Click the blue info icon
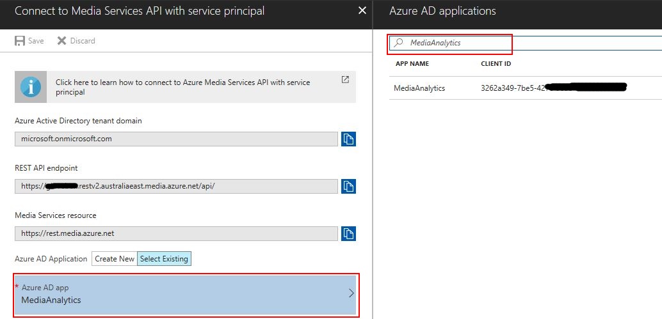The width and height of the screenshot is (662, 319). (x=30, y=87)
